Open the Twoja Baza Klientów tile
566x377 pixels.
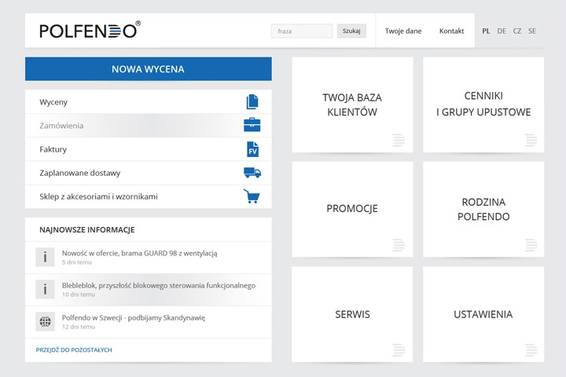pyautogui.click(x=352, y=104)
